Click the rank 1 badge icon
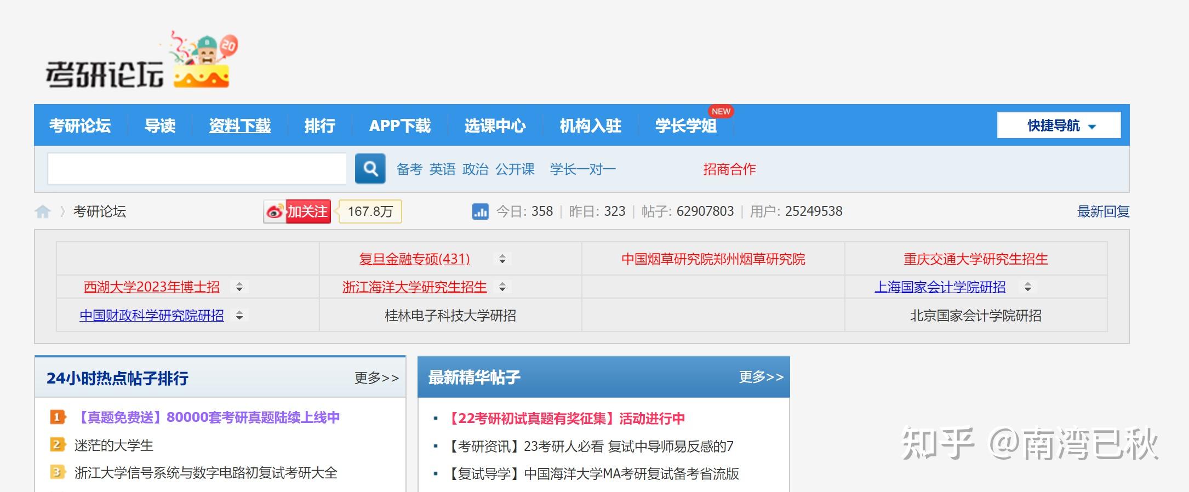The height and width of the screenshot is (492, 1189). tap(58, 417)
